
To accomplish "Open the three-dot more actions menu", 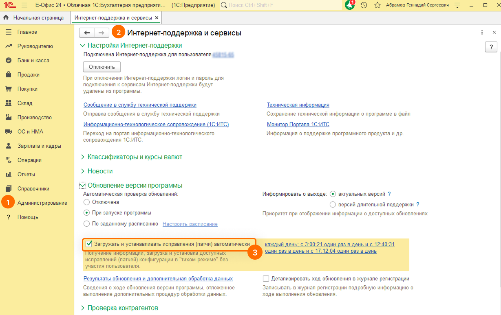I will coord(482,33).
